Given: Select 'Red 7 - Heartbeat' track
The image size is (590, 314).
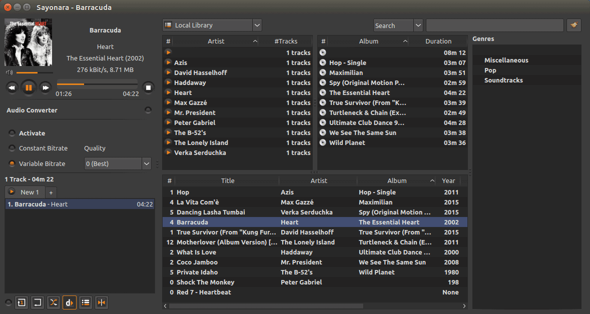Looking at the screenshot, I should [315, 292].
